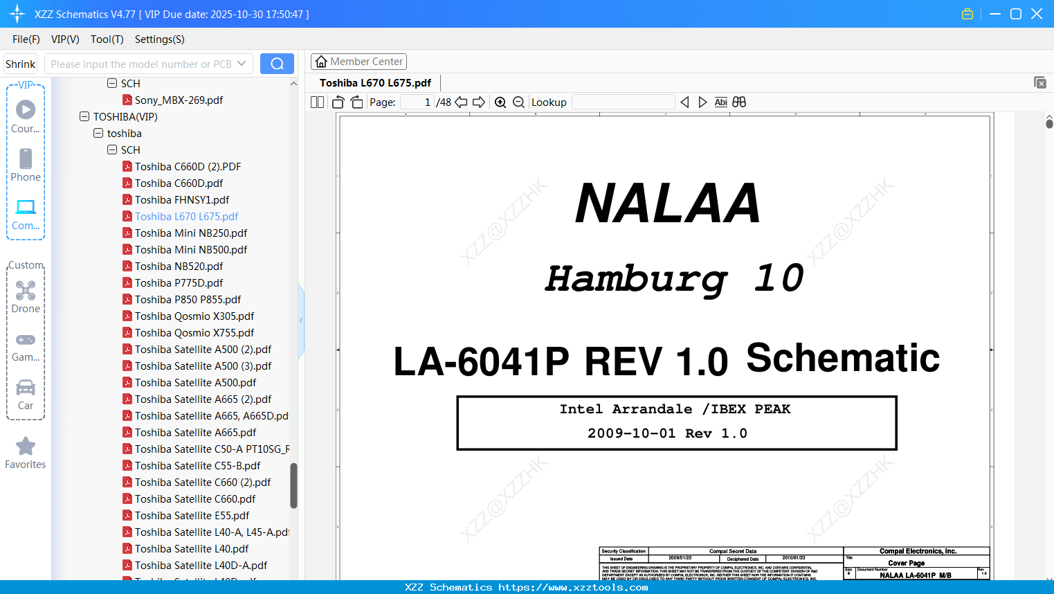Jump to the next lookup result

click(x=702, y=102)
